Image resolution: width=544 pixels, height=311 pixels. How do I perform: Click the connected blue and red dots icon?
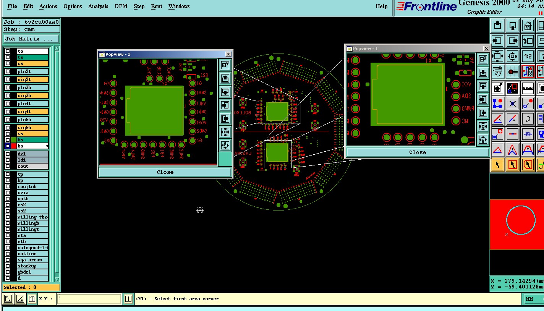tap(497, 104)
